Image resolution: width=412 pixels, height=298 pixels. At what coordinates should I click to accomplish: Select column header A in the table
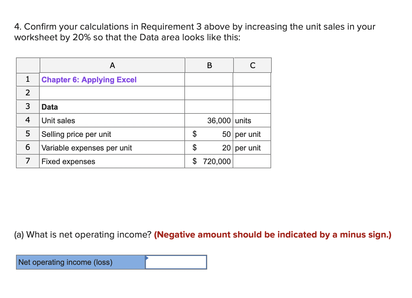[x=112, y=65]
